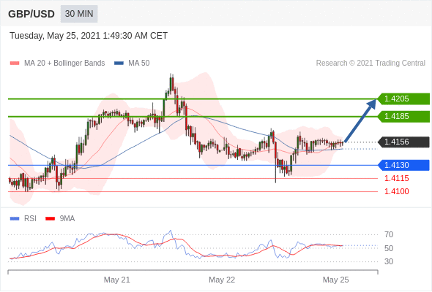Click the pink MA 20 Bollinger legend swatch

pyautogui.click(x=15, y=64)
